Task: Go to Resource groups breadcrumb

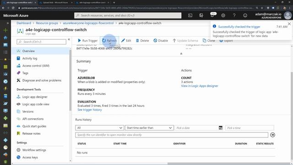Action: click(47, 23)
